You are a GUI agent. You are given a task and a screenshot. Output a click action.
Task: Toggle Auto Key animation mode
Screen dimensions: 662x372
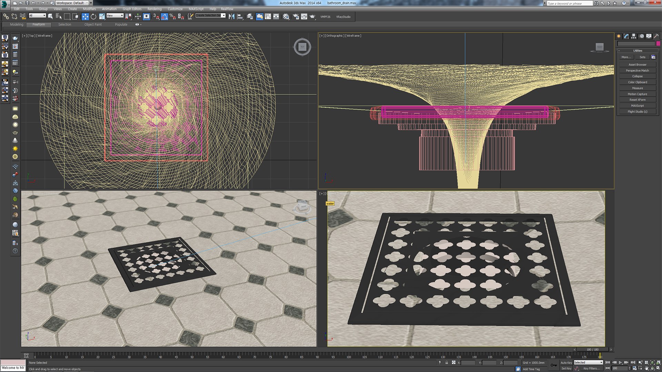(566, 362)
